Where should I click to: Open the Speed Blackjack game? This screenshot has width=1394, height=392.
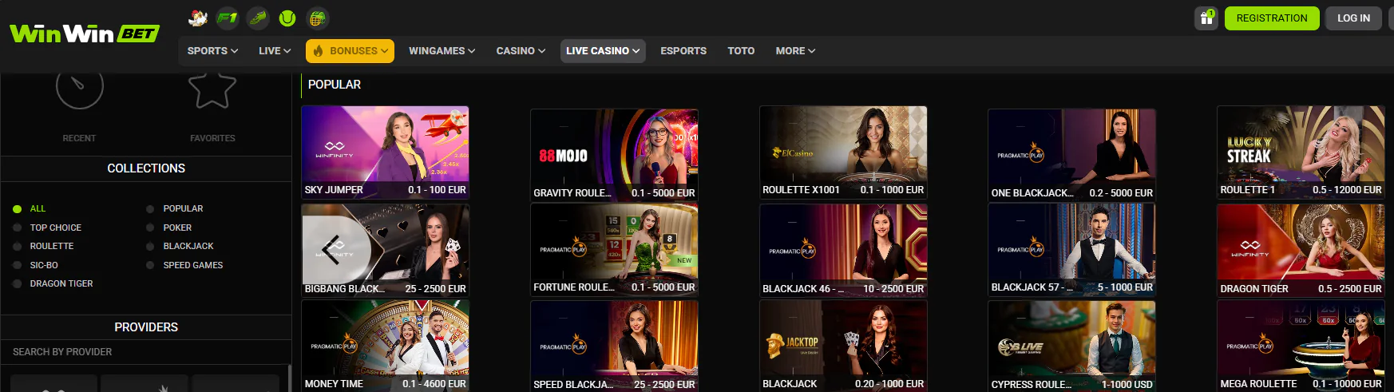[x=614, y=346]
